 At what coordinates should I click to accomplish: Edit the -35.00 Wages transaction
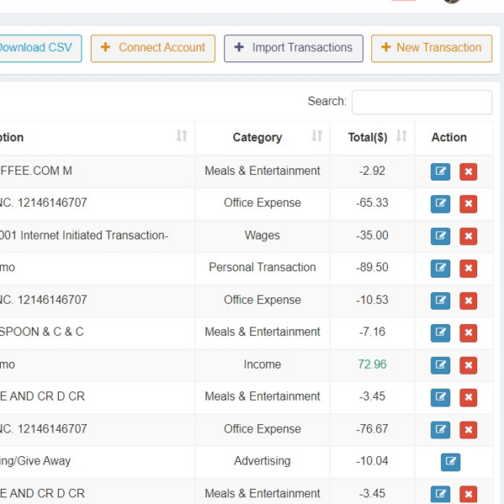pos(440,236)
